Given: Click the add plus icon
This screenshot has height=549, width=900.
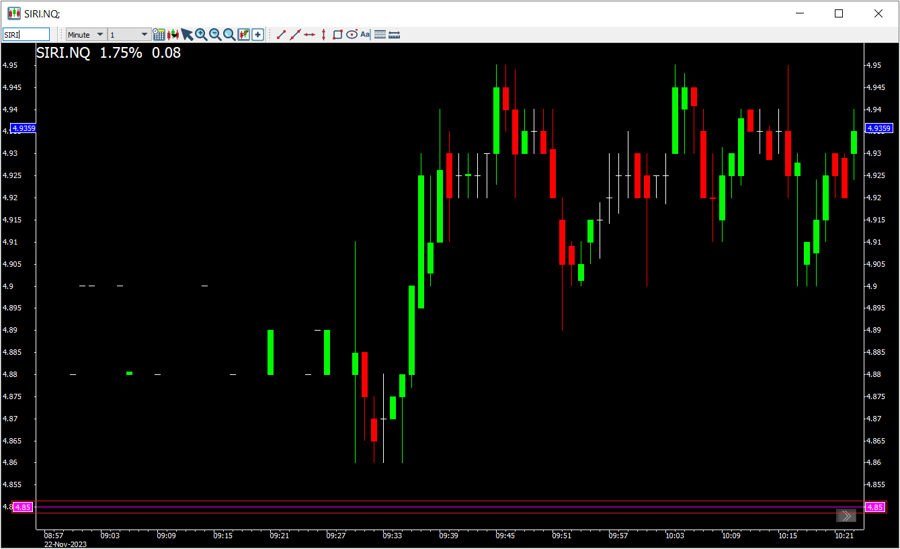Looking at the screenshot, I should [x=257, y=34].
